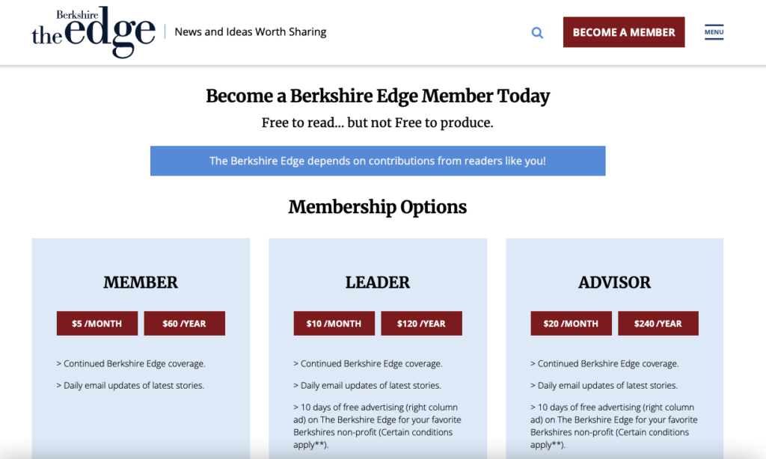Pick Advisor $240 /YEAR membership
The height and width of the screenshot is (459, 766).
click(658, 323)
